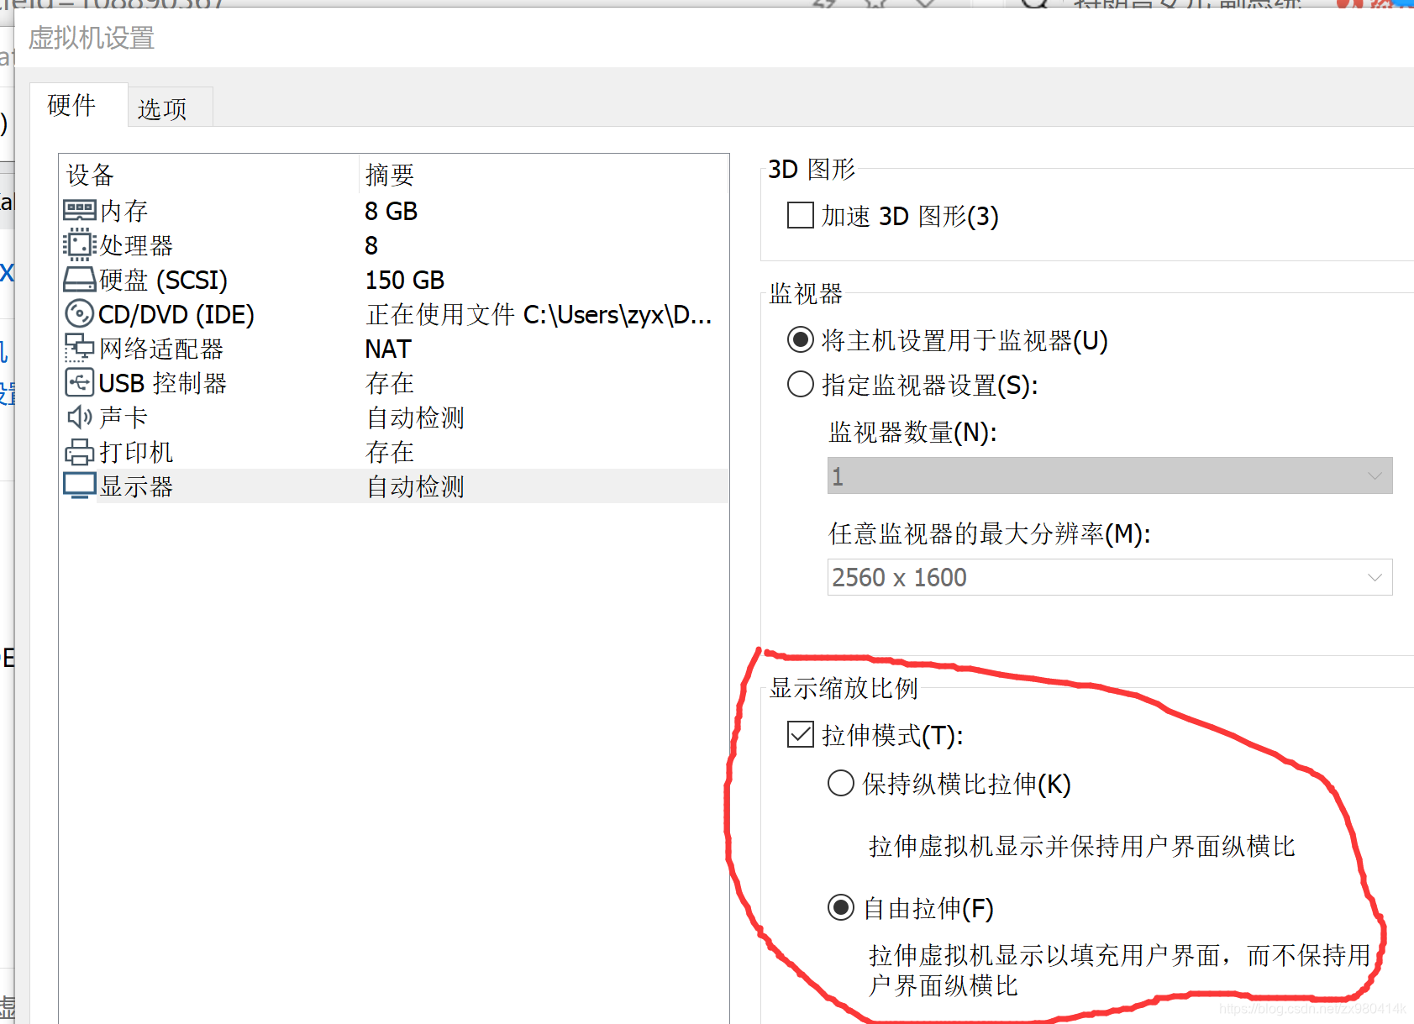Screen dimensions: 1414x1024
Task: Select 保持纵横比拉伸(K) radio option
Action: tap(840, 783)
